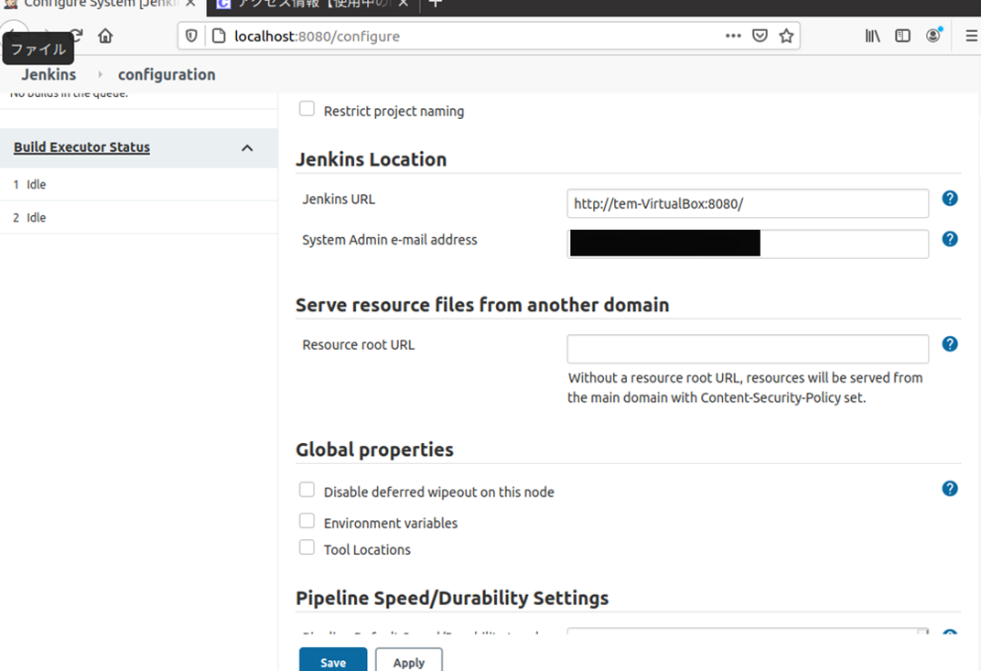Enable Restrict project naming checkbox
This screenshot has width=981, height=671.
307,109
